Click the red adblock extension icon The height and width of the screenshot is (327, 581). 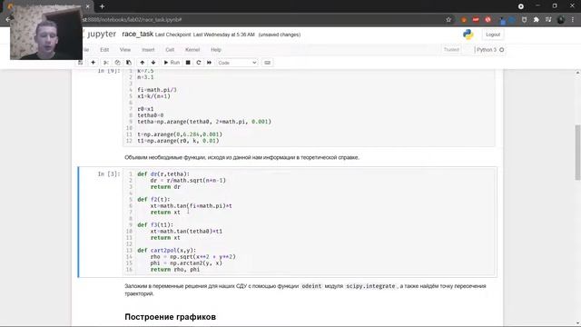(476, 20)
